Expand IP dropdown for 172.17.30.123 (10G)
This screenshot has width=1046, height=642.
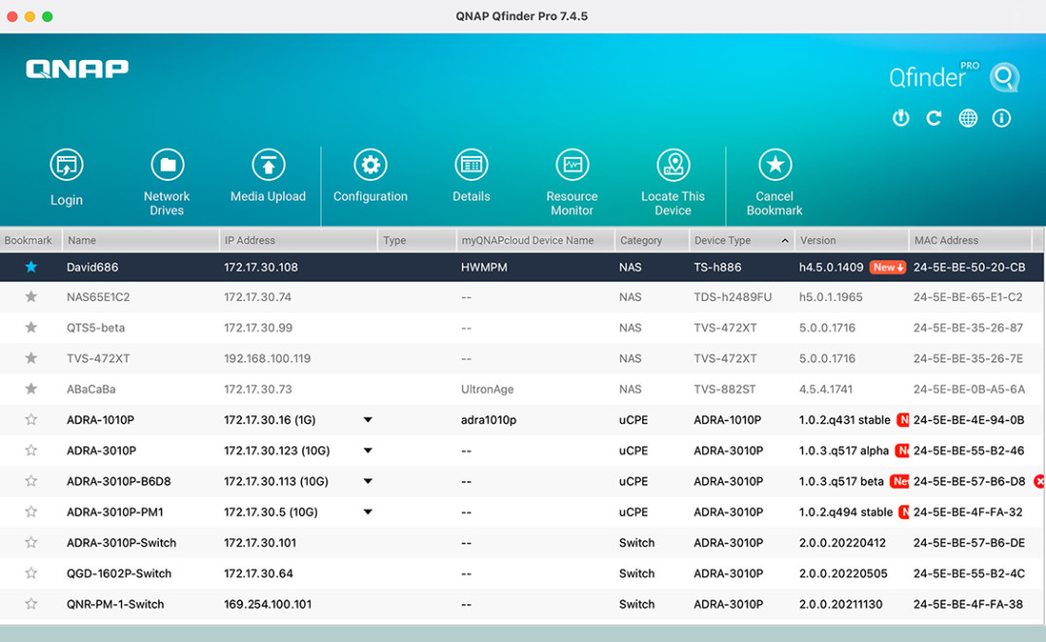tap(368, 450)
